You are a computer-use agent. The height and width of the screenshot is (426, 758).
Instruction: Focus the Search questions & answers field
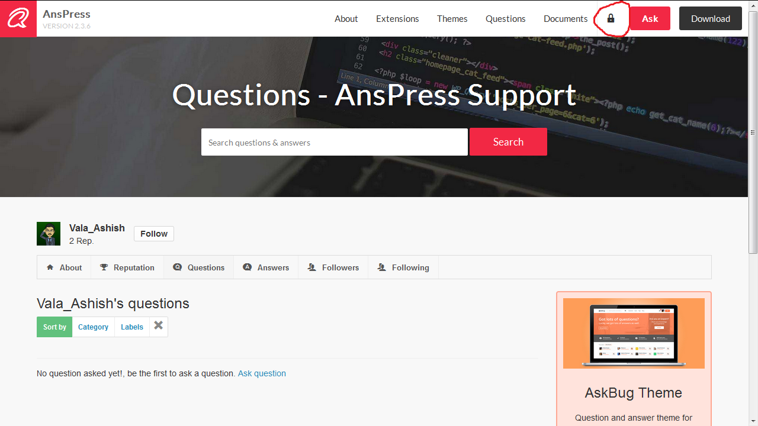click(335, 142)
